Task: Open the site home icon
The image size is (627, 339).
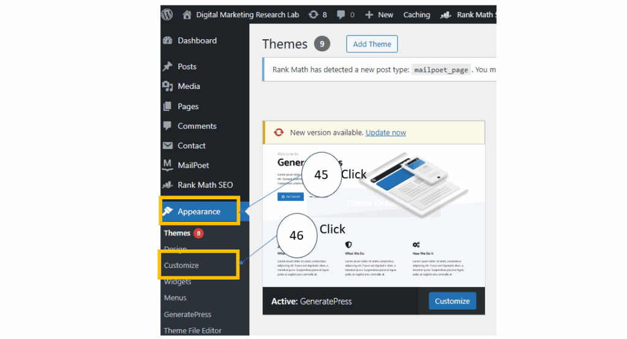Action: 187,15
